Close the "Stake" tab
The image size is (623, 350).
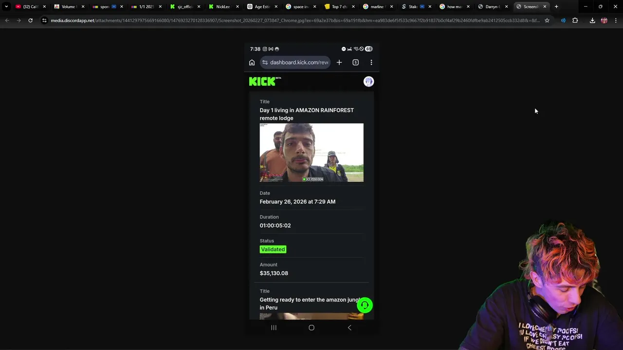point(430,7)
